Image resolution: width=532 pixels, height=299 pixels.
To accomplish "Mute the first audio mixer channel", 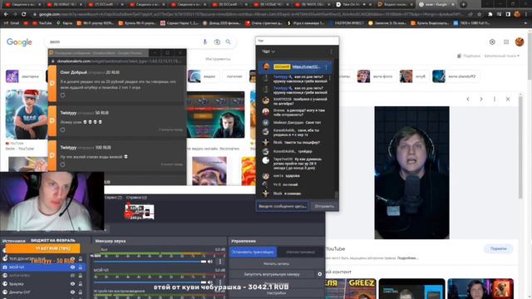I will pos(210,262).
